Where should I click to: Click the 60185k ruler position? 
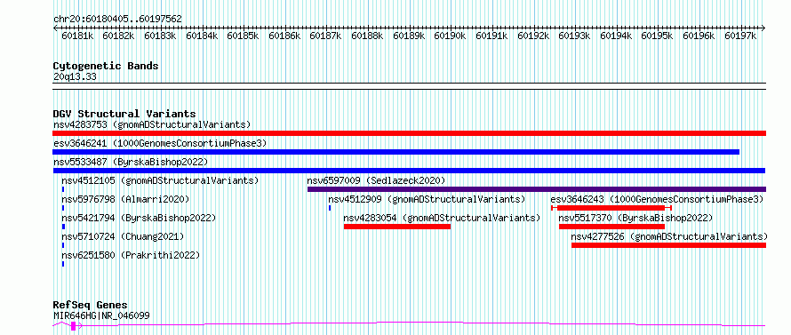pyautogui.click(x=243, y=36)
